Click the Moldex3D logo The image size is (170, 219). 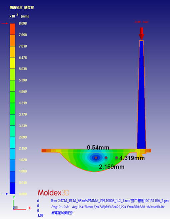click(54, 193)
